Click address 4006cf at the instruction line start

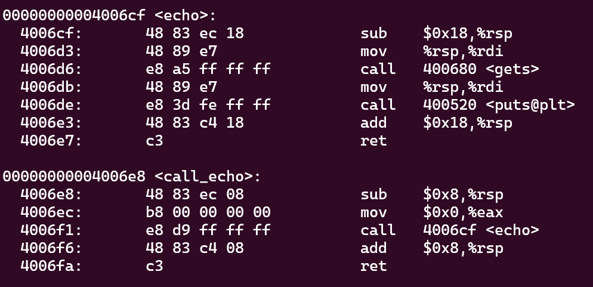point(51,33)
